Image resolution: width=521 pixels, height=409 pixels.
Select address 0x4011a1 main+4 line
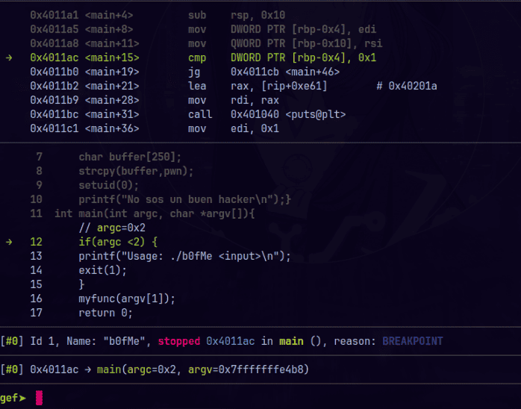click(x=81, y=15)
